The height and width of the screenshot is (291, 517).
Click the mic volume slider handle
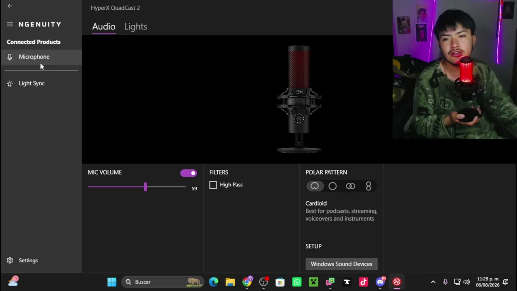[145, 187]
